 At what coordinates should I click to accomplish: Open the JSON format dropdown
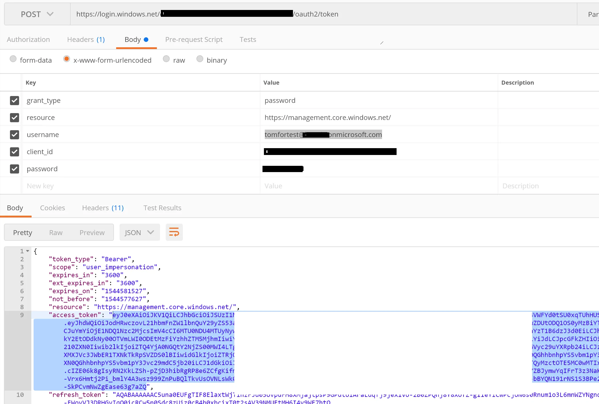[x=139, y=232]
